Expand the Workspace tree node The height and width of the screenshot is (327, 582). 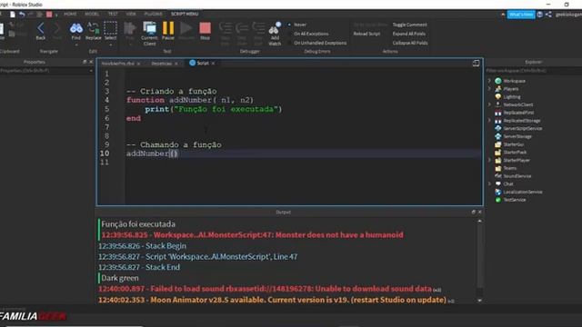pos(489,81)
